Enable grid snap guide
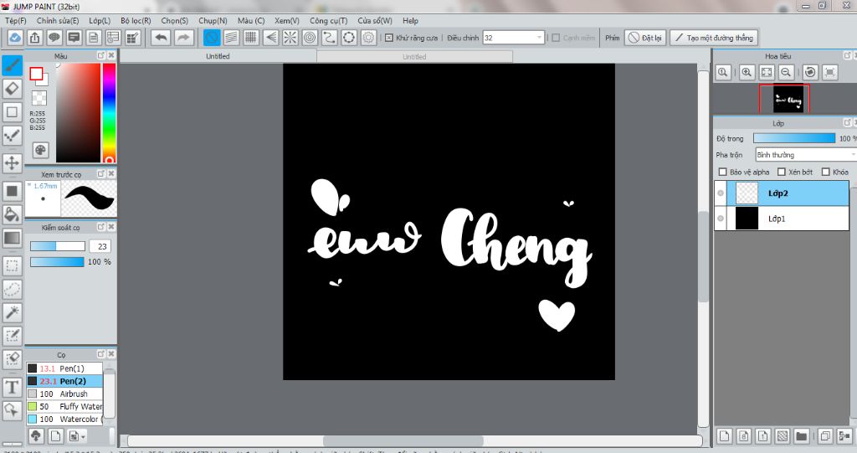Image resolution: width=857 pixels, height=453 pixels. [251, 38]
